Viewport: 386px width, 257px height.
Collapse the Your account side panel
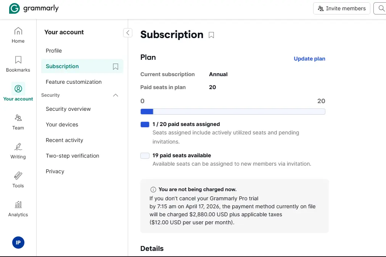tap(128, 33)
